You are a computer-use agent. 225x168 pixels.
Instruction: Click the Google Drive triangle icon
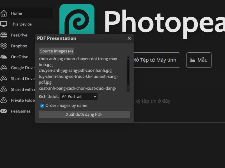click(4, 67)
